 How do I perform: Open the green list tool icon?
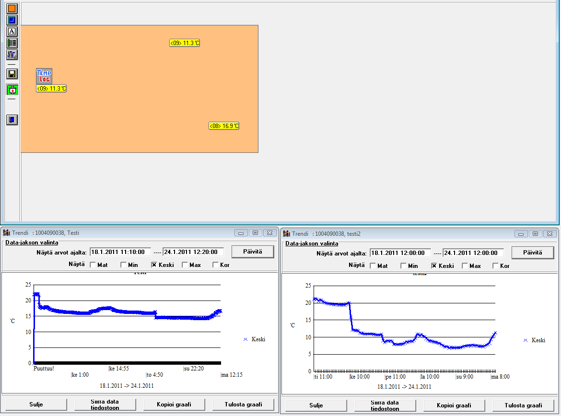(x=12, y=43)
